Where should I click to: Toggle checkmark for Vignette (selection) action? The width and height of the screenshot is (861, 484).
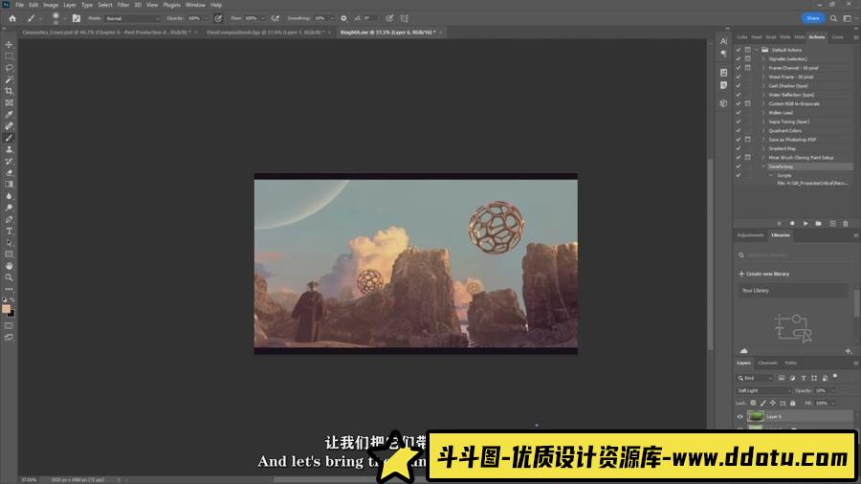tap(739, 58)
